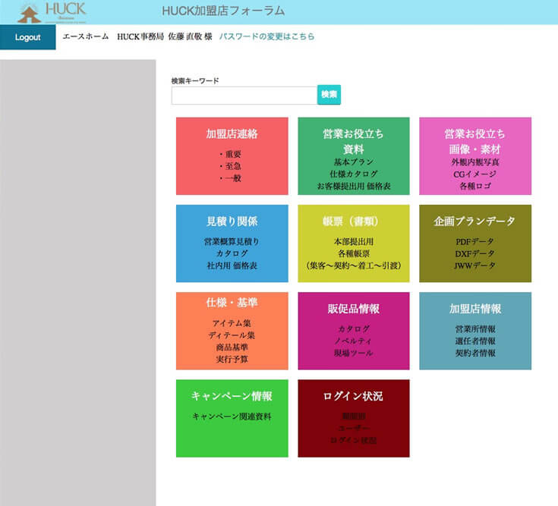Open the ログイン状況 dark red tile

coord(354,418)
